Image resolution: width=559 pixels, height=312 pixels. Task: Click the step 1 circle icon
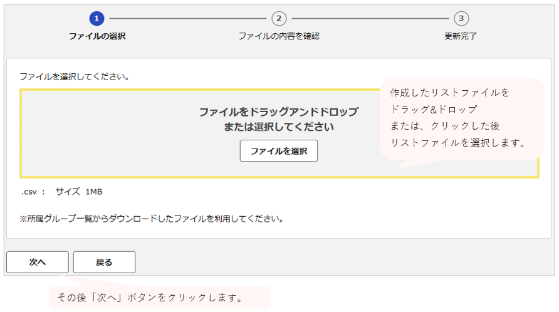coord(97,19)
